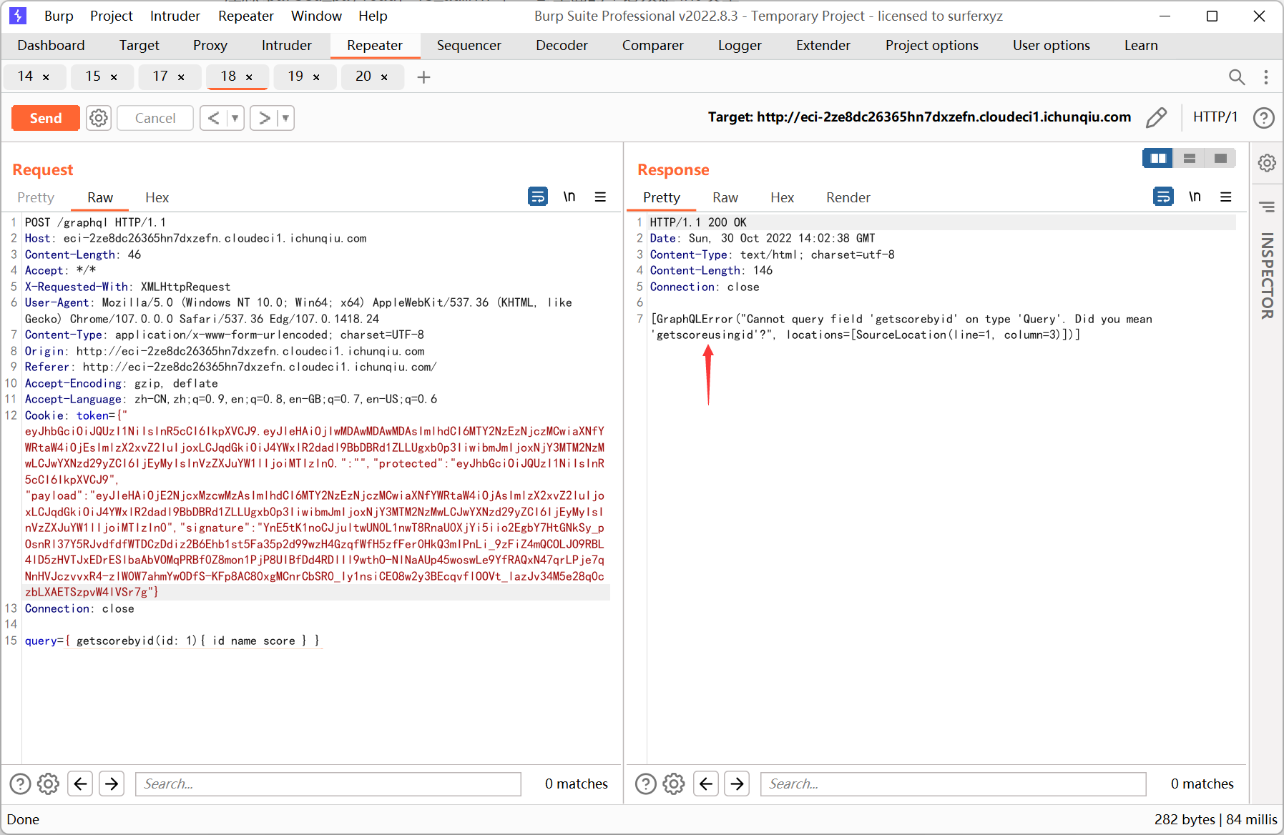Focus the response search field
The width and height of the screenshot is (1284, 835).
954,784
